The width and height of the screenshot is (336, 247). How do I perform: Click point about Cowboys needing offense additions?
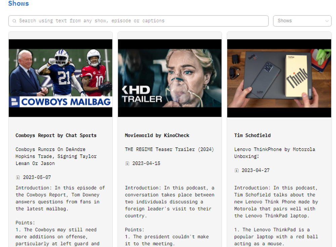57,237
